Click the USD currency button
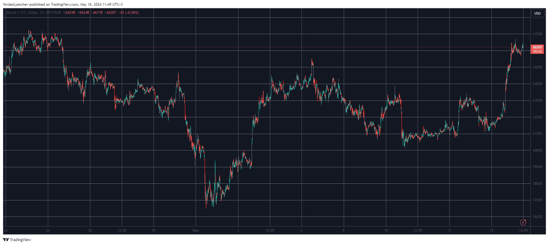 [x=537, y=13]
